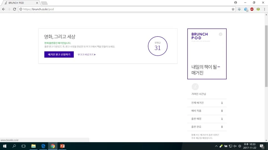Open Chrome three-dot menu

coord(264,9)
